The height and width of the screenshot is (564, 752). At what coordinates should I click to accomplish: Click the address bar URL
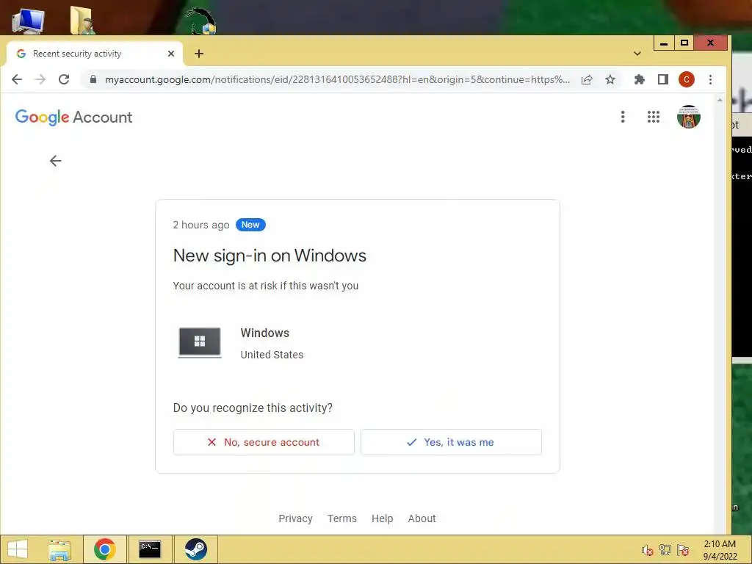(337, 79)
